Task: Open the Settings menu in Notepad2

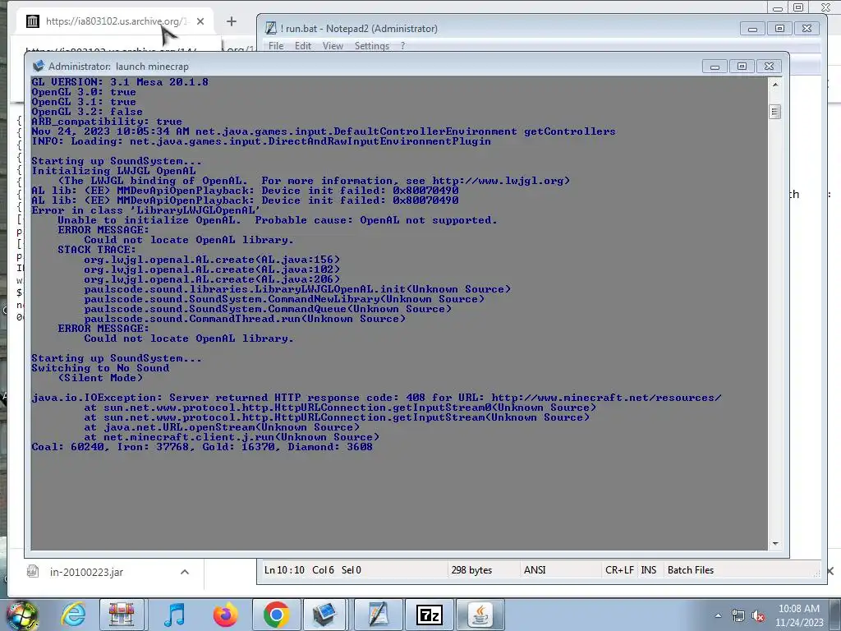Action: (x=372, y=46)
